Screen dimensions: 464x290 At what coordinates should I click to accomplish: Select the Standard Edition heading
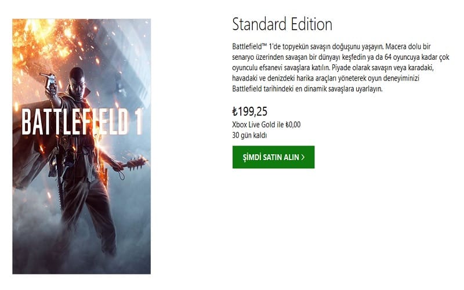282,24
